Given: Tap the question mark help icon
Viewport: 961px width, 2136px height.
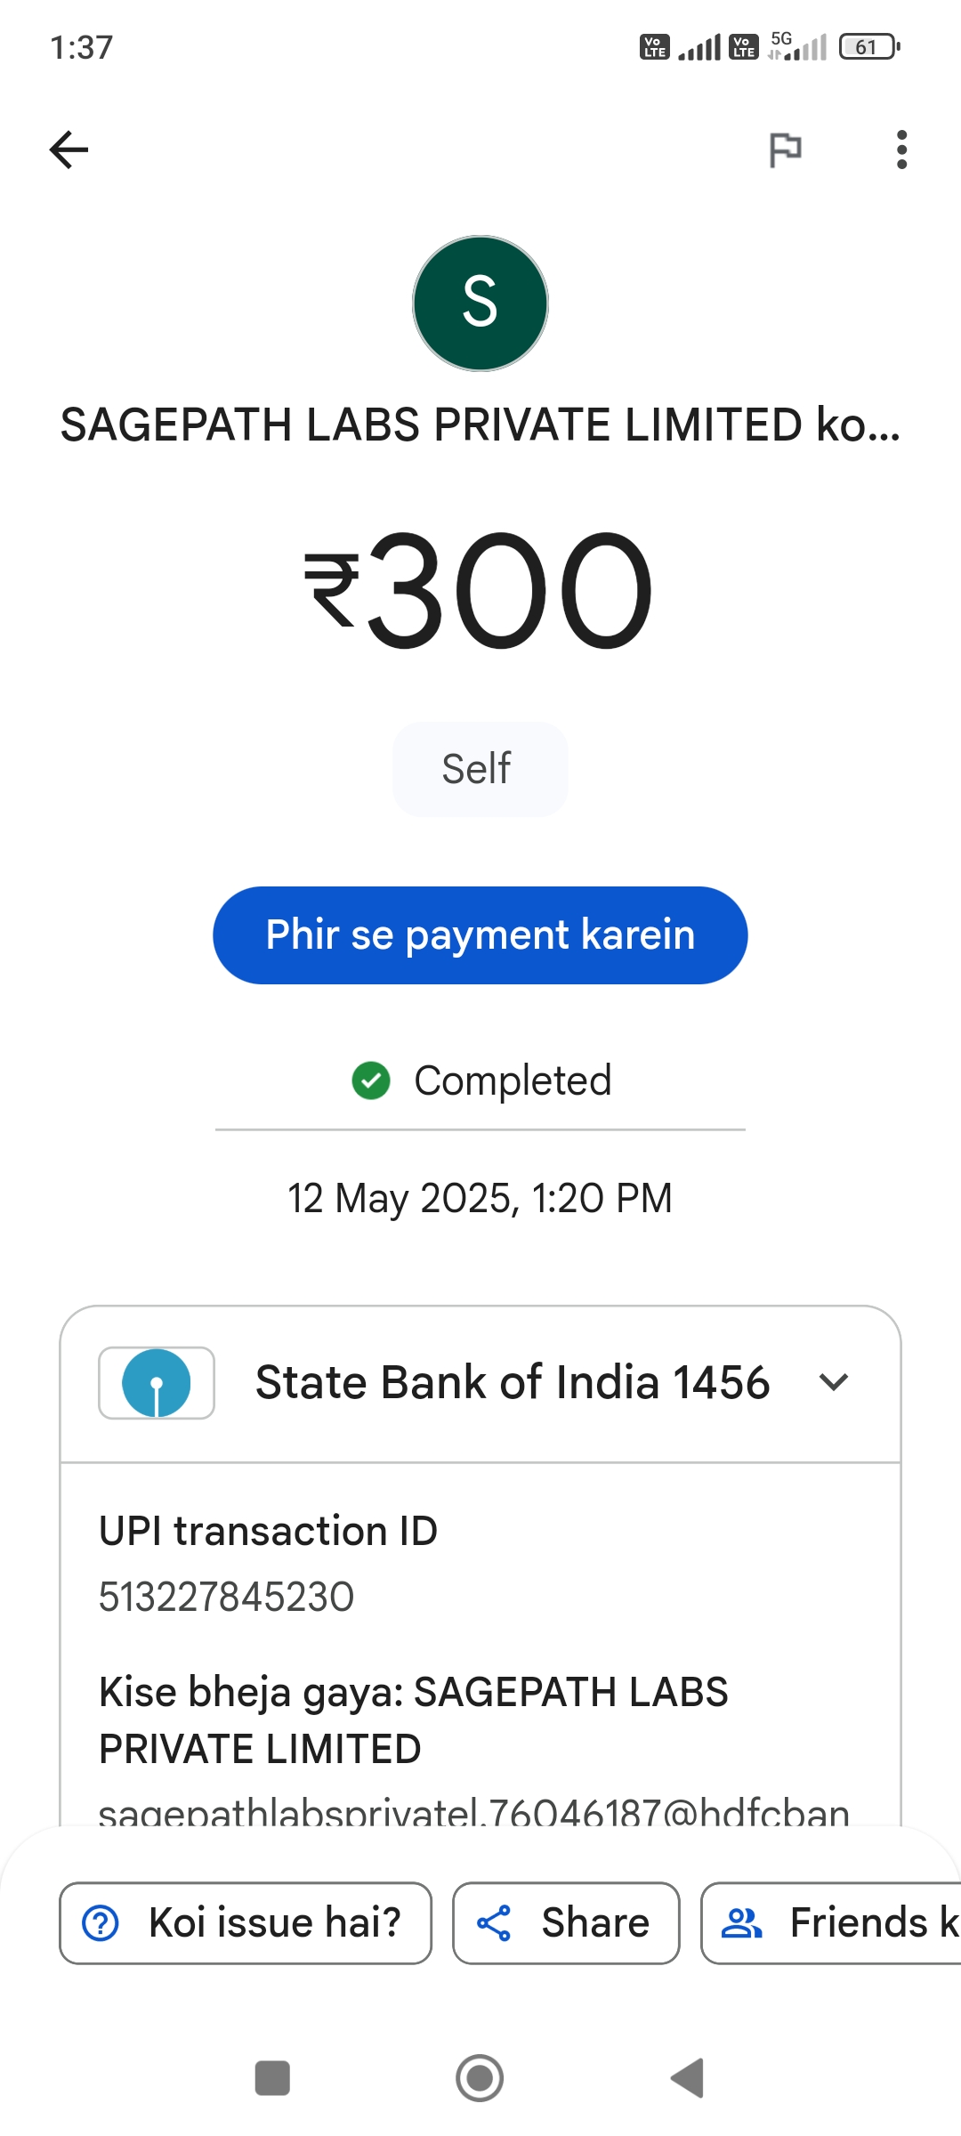Looking at the screenshot, I should [x=101, y=1922].
